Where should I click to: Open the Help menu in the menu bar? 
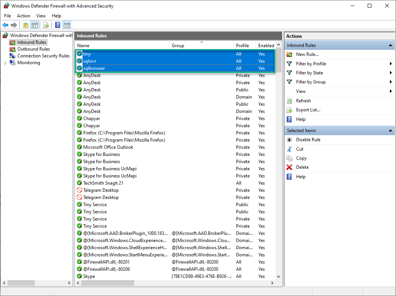tap(56, 15)
